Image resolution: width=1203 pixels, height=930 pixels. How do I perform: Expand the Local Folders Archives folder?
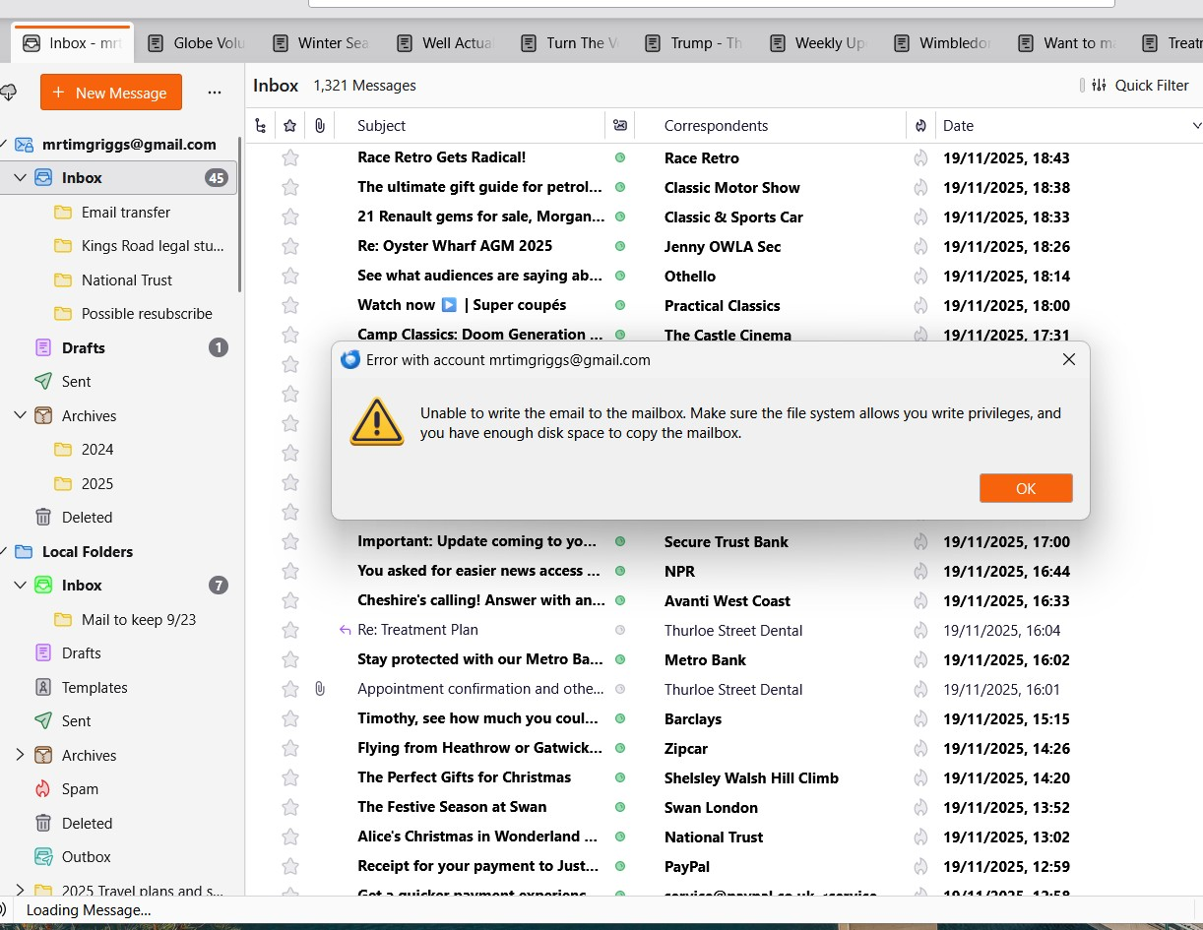[20, 755]
